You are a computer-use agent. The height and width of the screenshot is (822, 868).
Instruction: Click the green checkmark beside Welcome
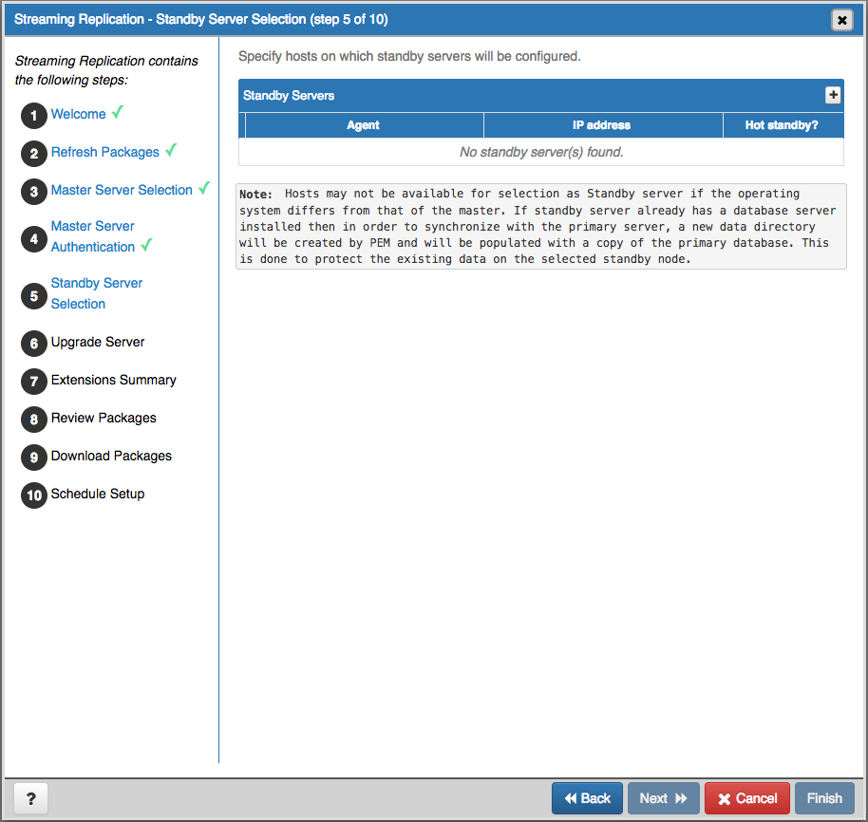click(118, 112)
